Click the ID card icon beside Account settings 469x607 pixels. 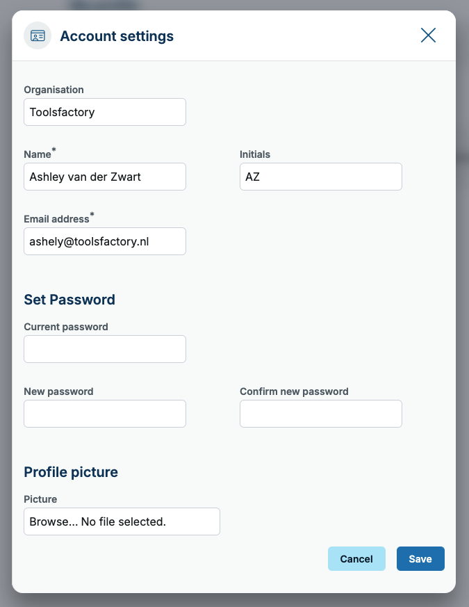tap(38, 35)
